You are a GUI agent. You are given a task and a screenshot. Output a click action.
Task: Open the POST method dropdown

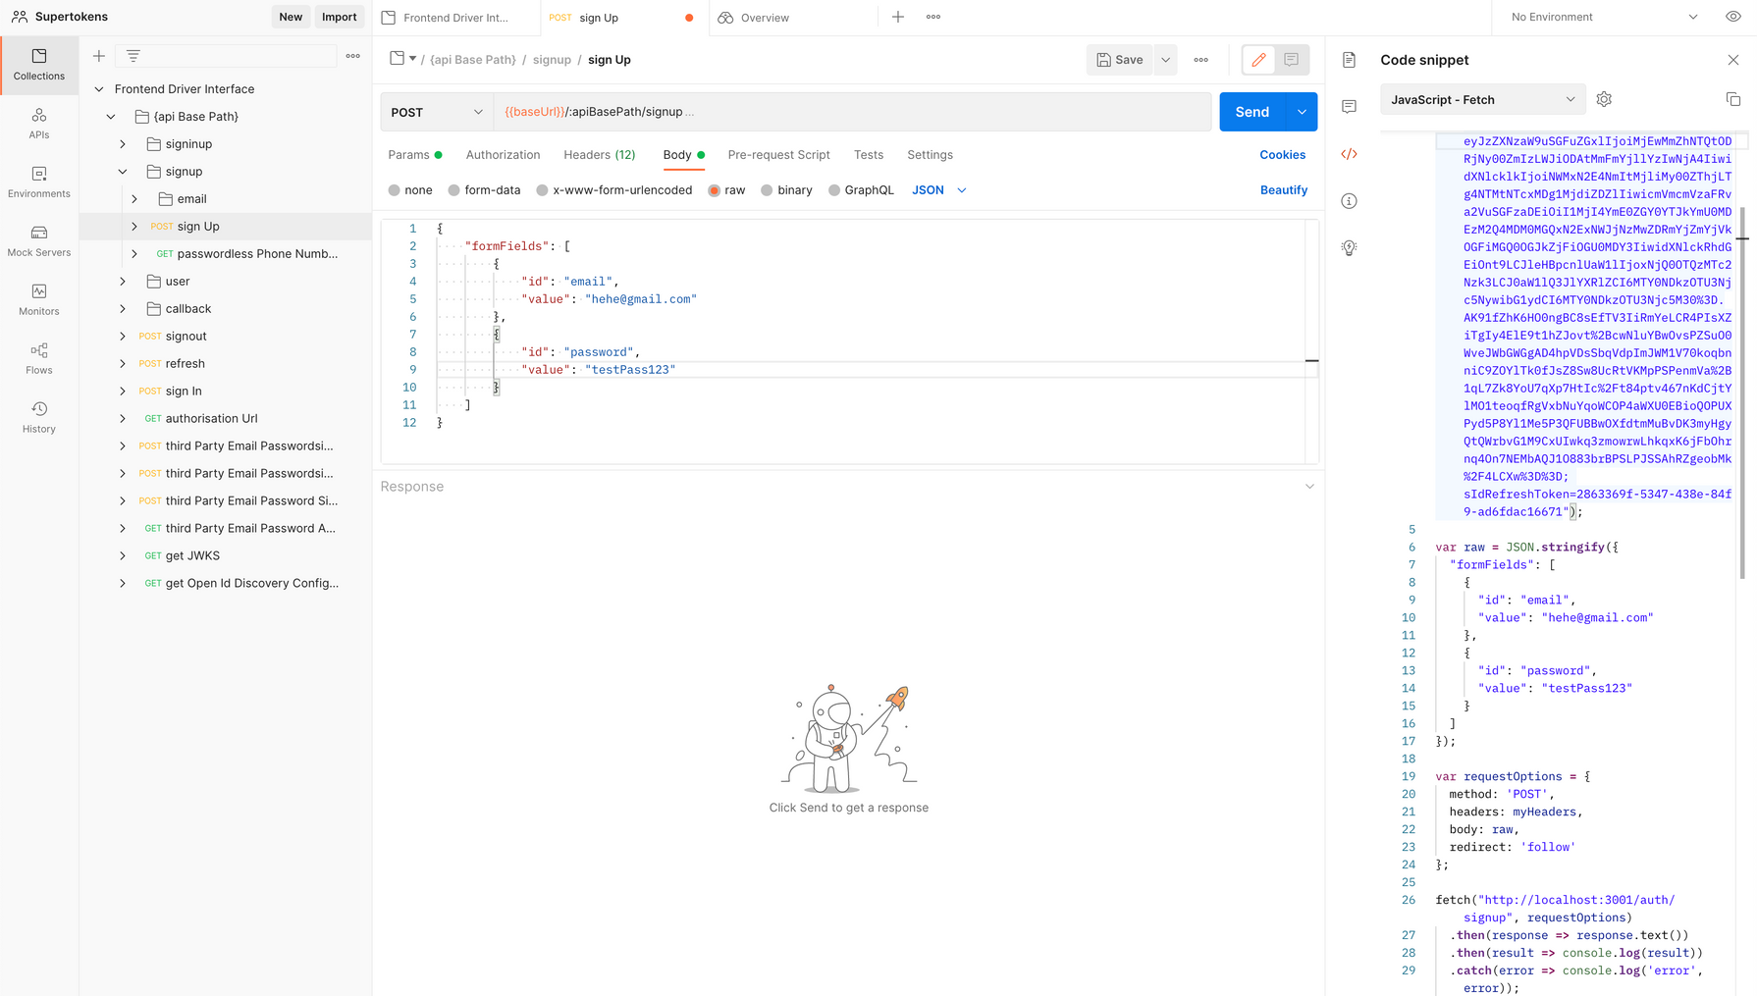(437, 112)
